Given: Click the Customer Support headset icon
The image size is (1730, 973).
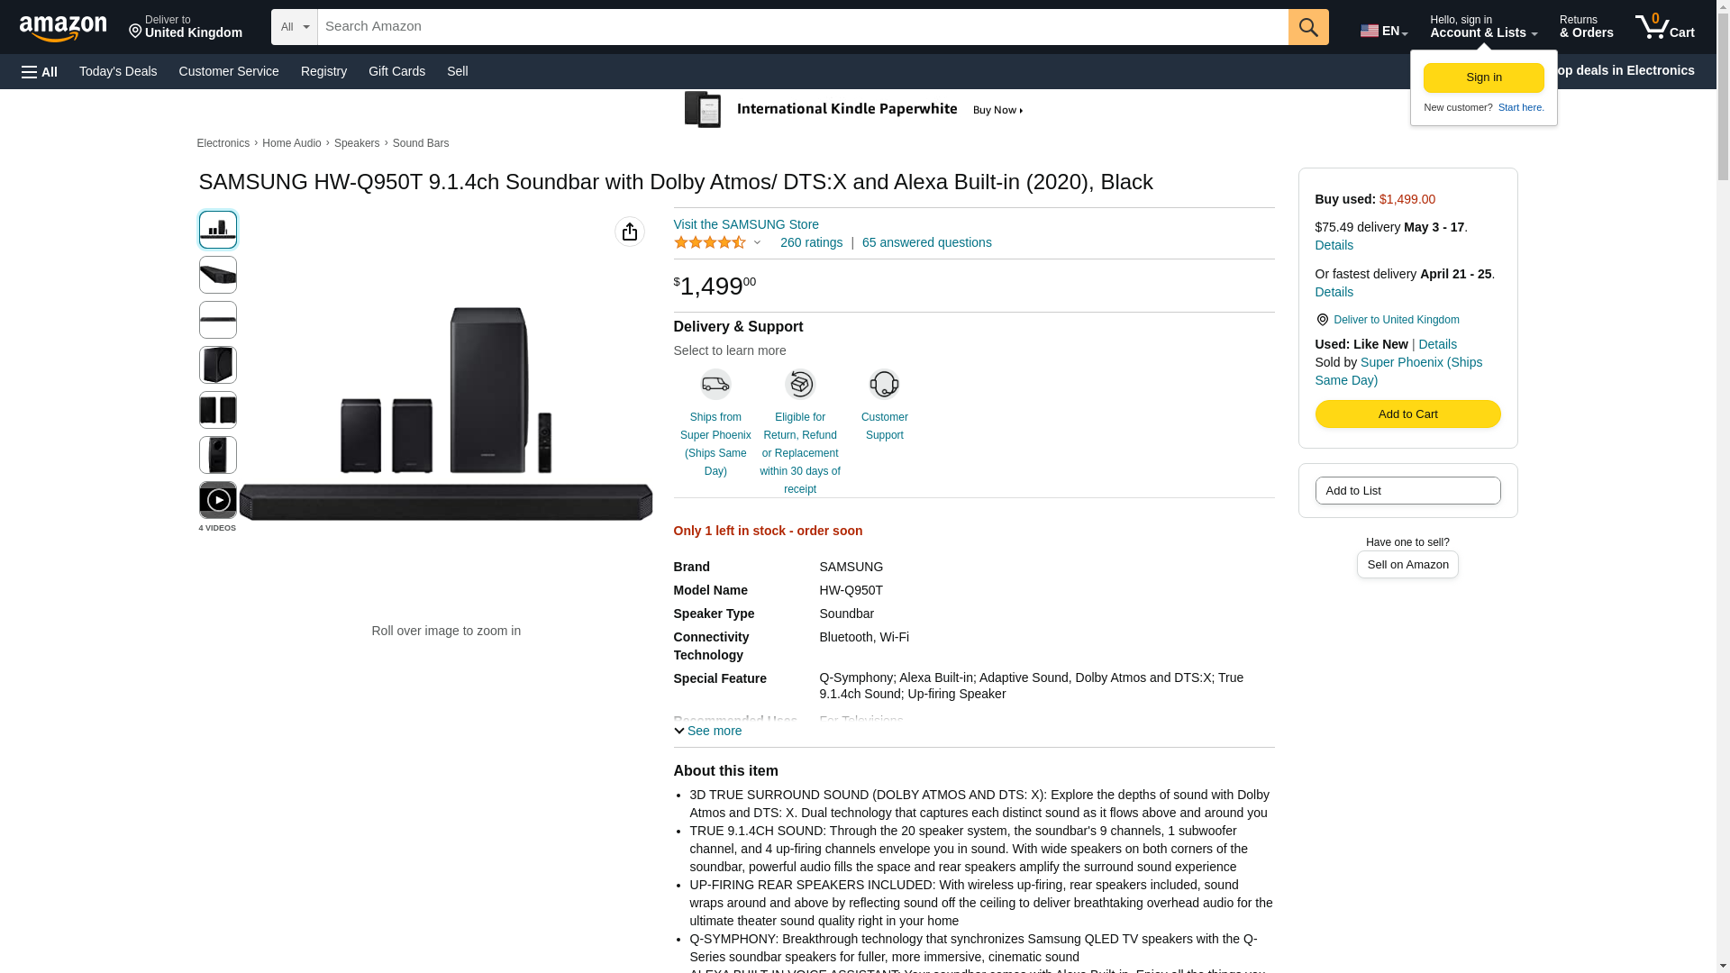Looking at the screenshot, I should coord(884,385).
